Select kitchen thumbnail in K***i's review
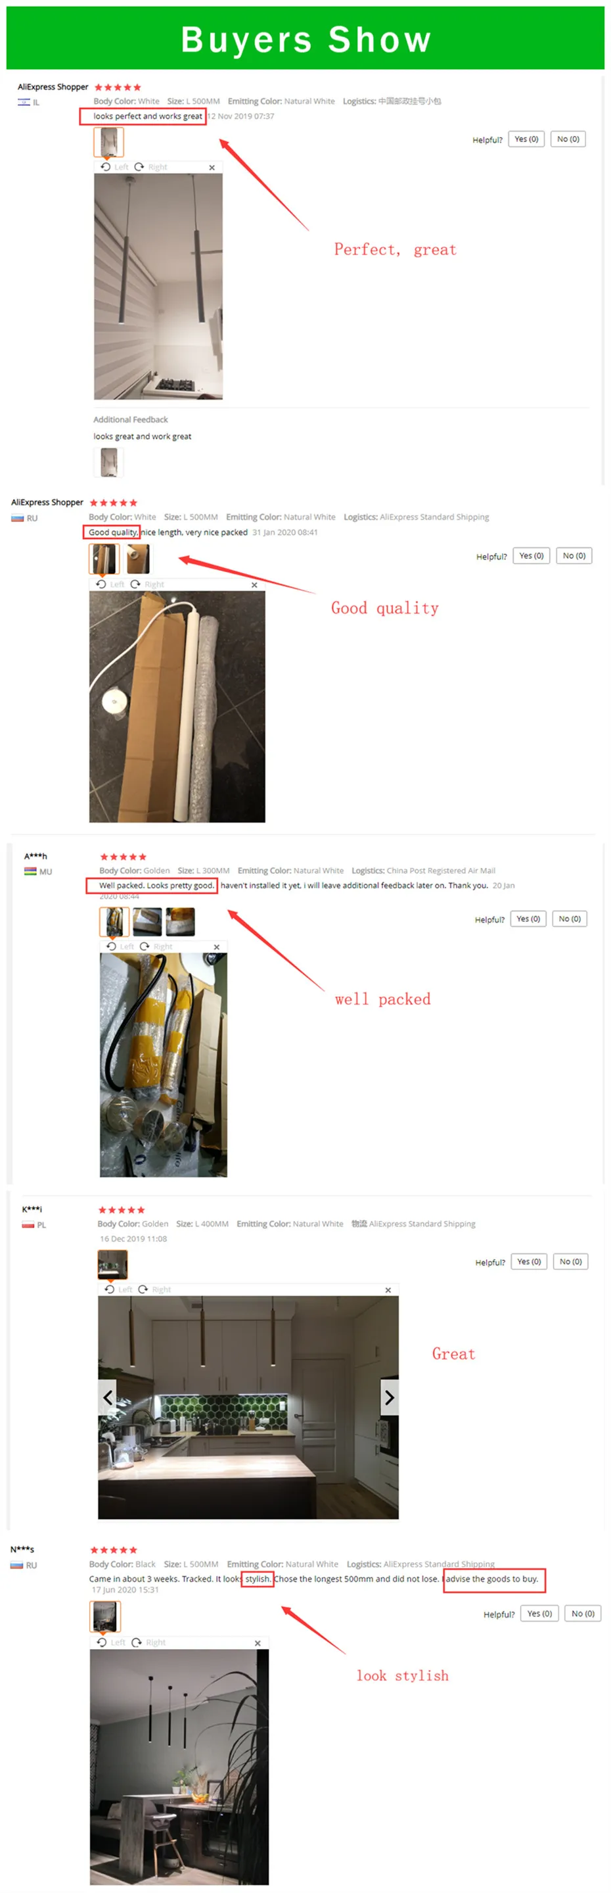 pyautogui.click(x=112, y=1264)
